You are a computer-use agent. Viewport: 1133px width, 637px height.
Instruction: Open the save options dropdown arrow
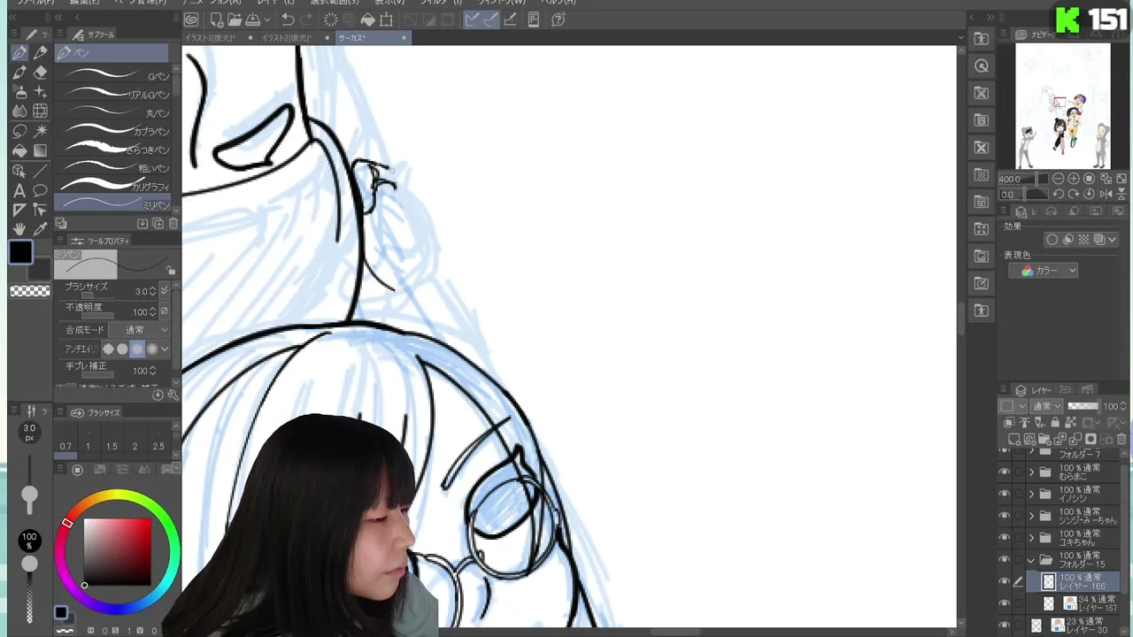[269, 19]
